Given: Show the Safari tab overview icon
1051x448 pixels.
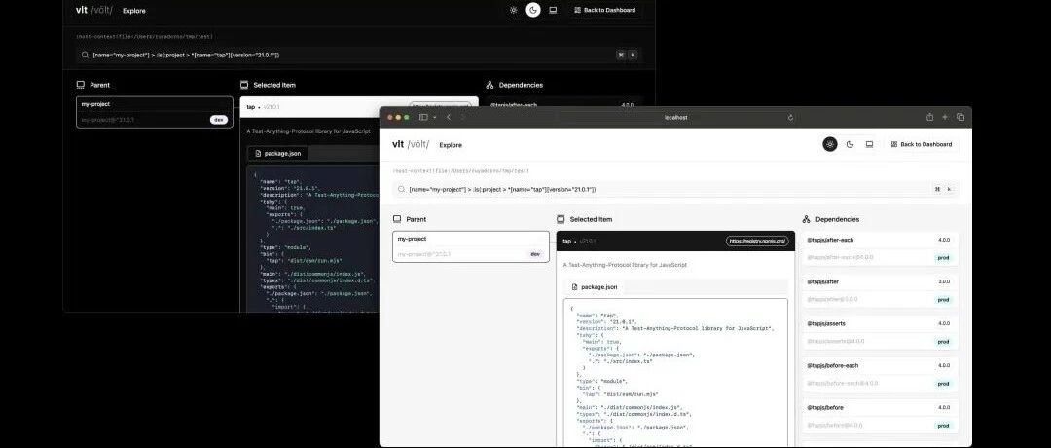Looking at the screenshot, I should point(960,117).
